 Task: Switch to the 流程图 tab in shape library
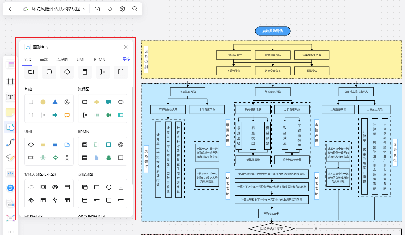click(x=62, y=59)
